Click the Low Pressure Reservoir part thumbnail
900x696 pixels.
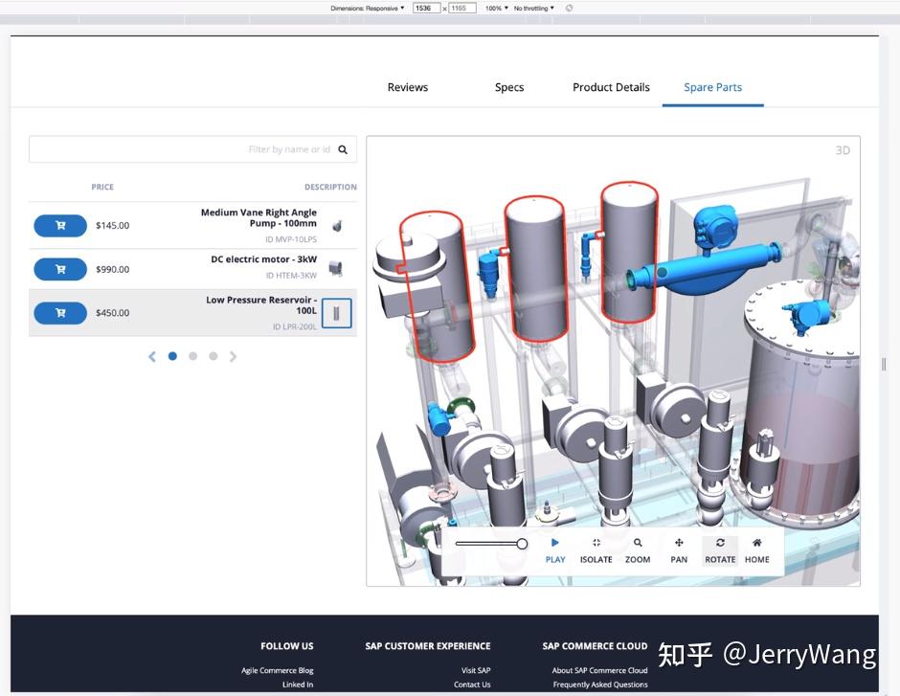coord(336,312)
